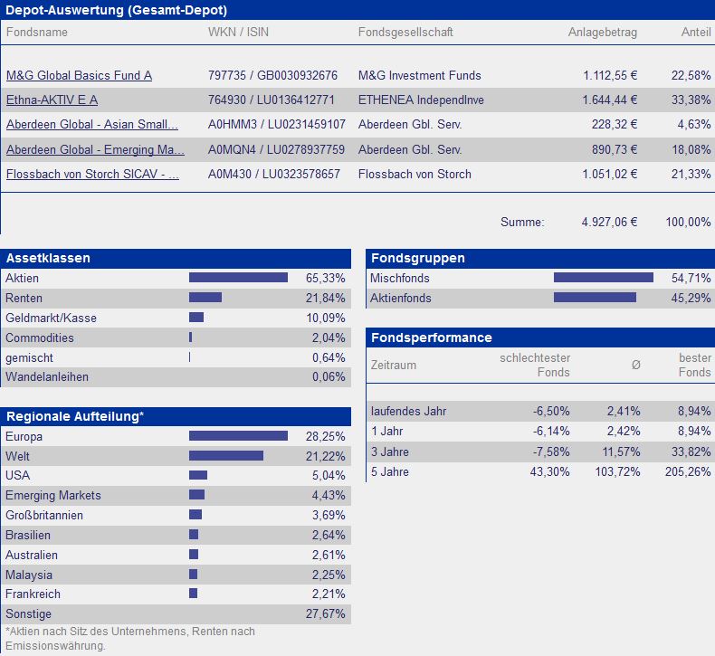Click the Europa bar in Regionale Aufteilung

[x=239, y=436]
